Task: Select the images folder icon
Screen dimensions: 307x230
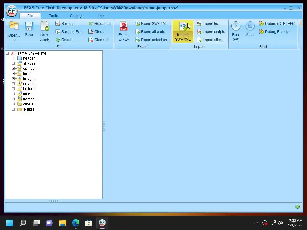Action: pos(19,78)
